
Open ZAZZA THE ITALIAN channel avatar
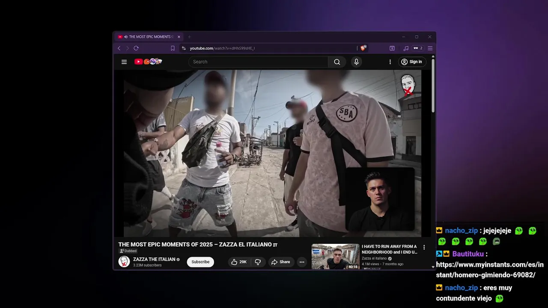coord(124,262)
